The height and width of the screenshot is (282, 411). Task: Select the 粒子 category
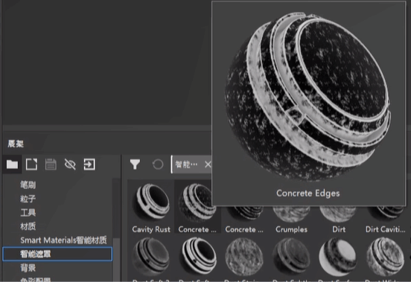[x=28, y=199]
